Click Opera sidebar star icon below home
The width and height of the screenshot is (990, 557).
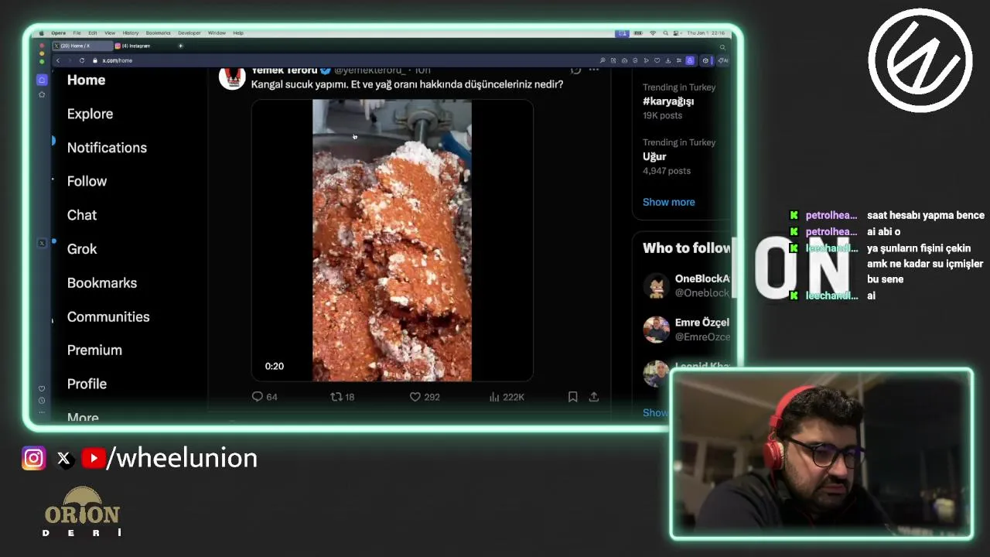(x=42, y=94)
